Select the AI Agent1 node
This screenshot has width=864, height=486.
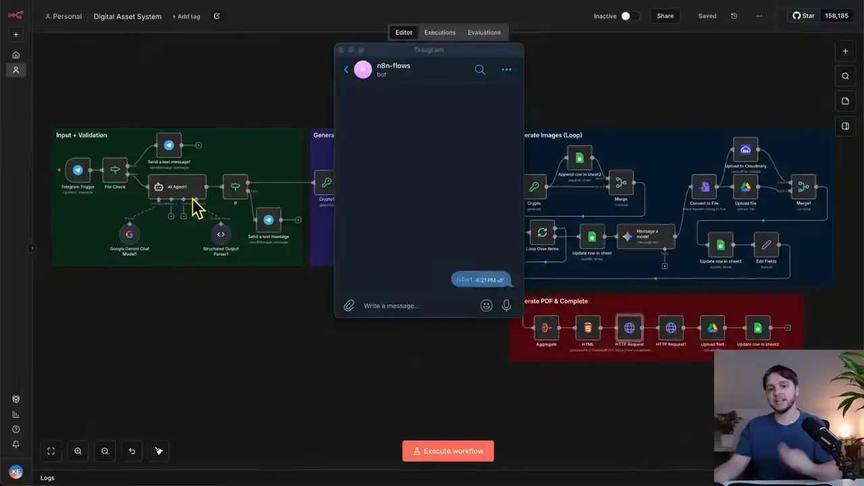[177, 186]
